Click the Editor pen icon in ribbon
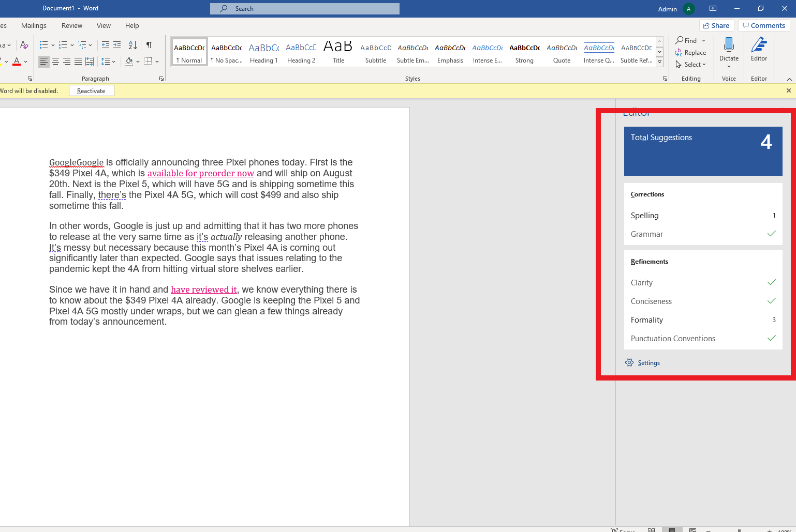 point(759,46)
